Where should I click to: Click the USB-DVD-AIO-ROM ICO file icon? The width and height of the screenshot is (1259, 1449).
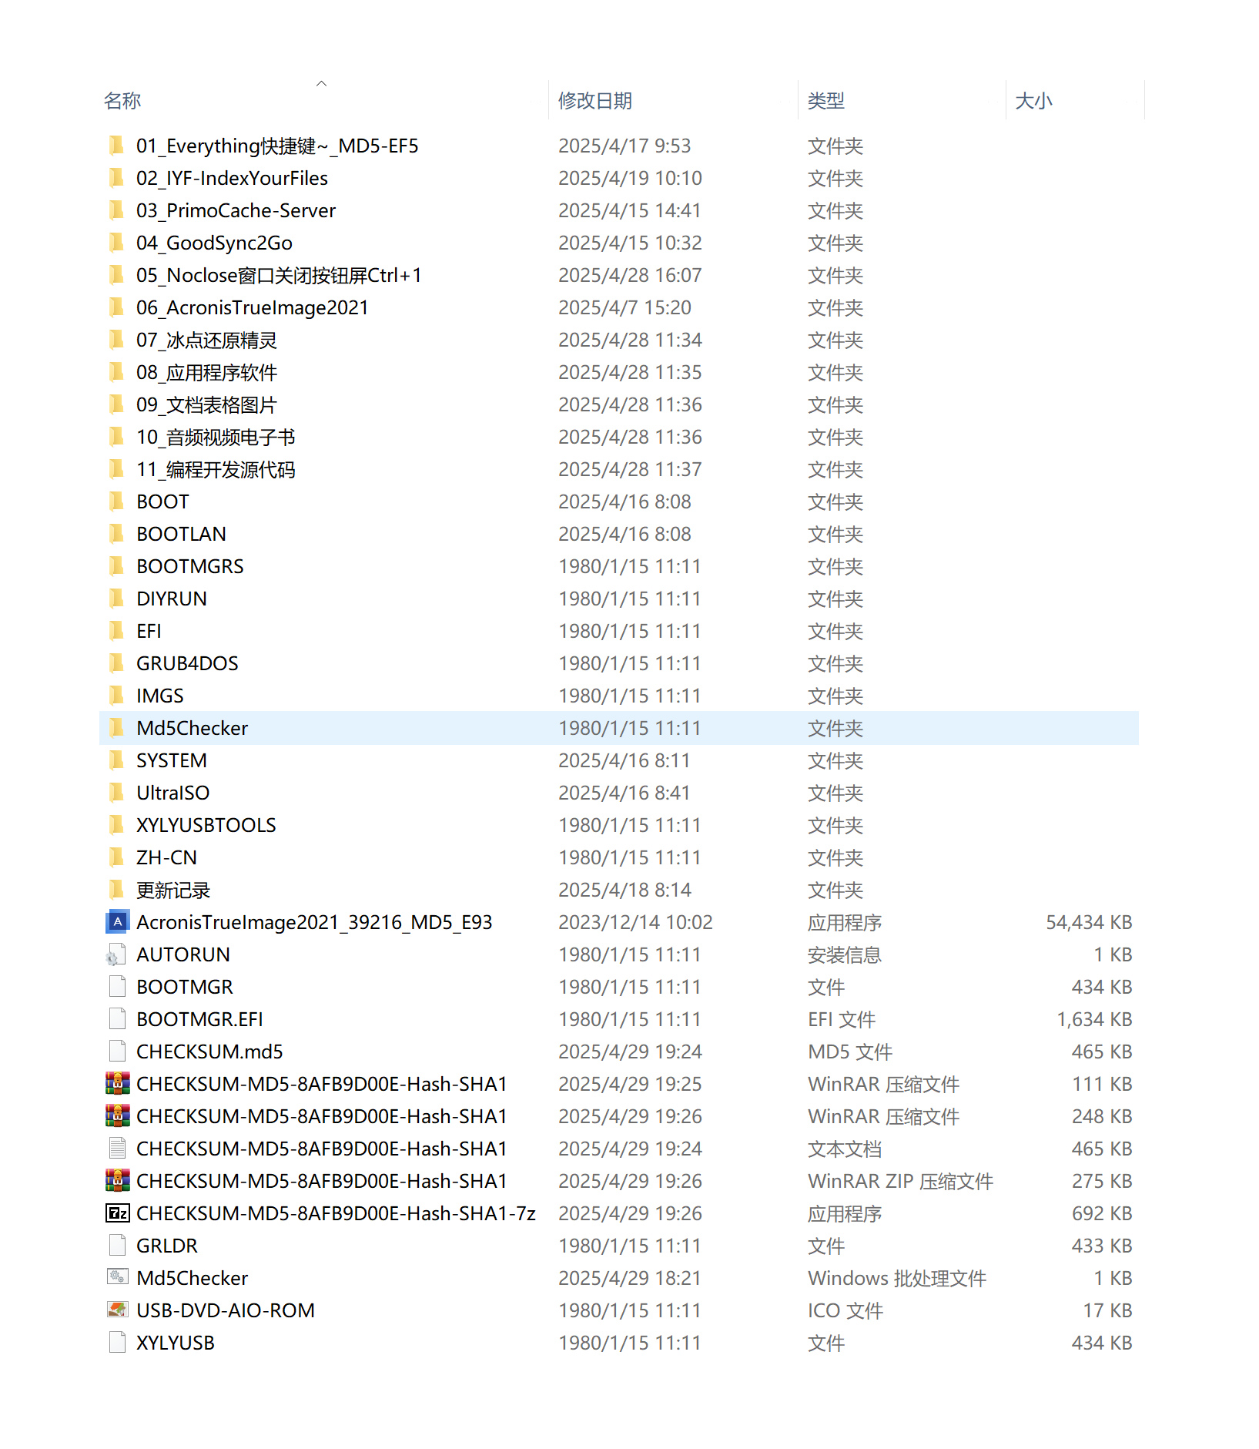coord(117,1310)
